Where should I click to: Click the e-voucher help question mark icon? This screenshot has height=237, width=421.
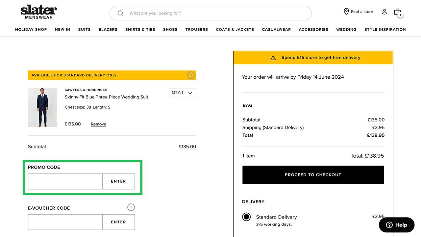pyautogui.click(x=131, y=207)
